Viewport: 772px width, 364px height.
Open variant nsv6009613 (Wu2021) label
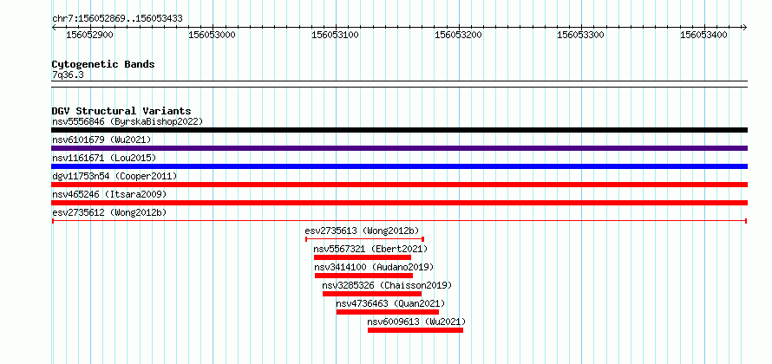416,322
